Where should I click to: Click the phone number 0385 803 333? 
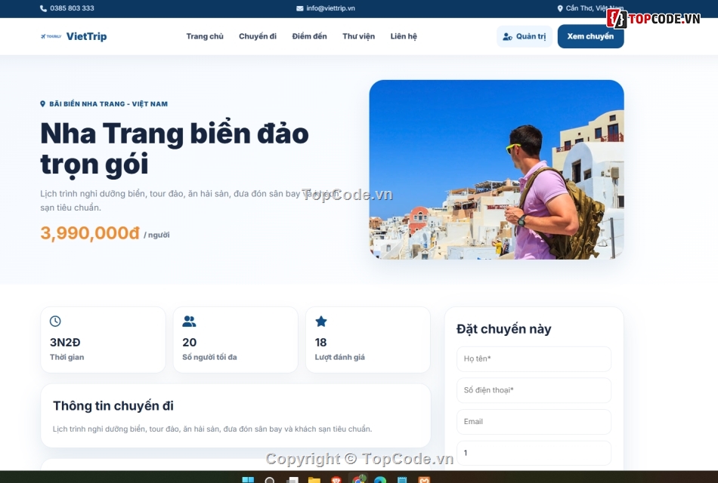pyautogui.click(x=72, y=8)
